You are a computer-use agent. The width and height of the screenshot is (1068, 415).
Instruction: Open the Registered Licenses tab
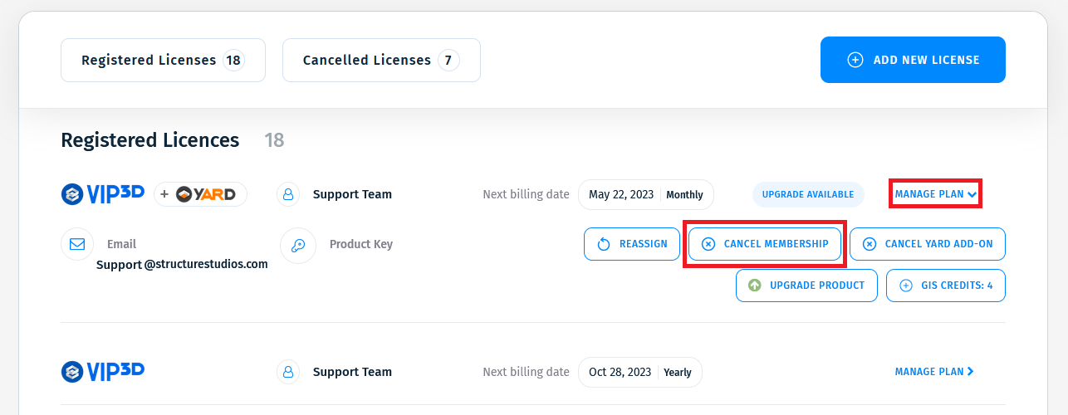click(163, 60)
